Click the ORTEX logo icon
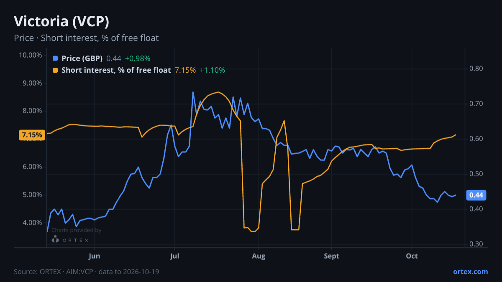The height and width of the screenshot is (282, 502). (55, 239)
